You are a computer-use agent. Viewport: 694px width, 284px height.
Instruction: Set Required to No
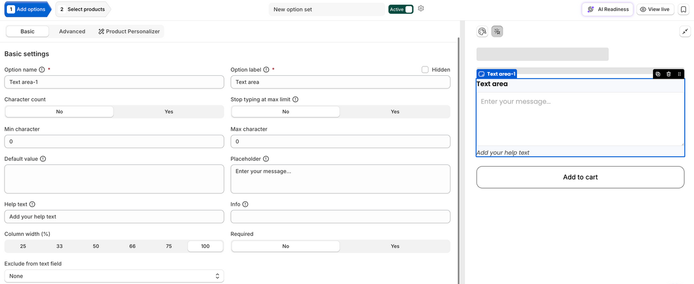coord(286,246)
